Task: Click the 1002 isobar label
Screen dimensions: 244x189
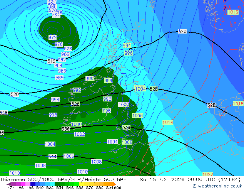Action: point(80,134)
